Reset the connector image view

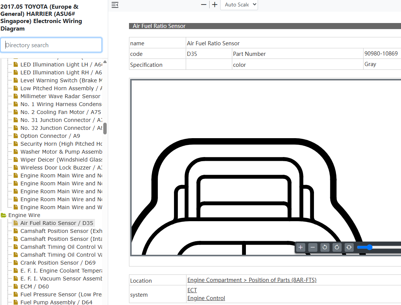coord(349,247)
